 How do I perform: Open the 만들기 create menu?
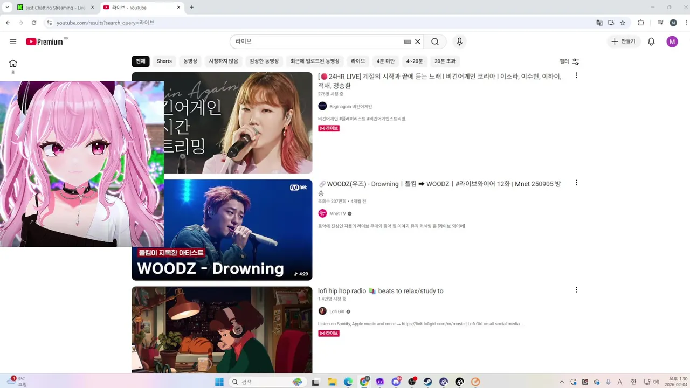coord(623,41)
